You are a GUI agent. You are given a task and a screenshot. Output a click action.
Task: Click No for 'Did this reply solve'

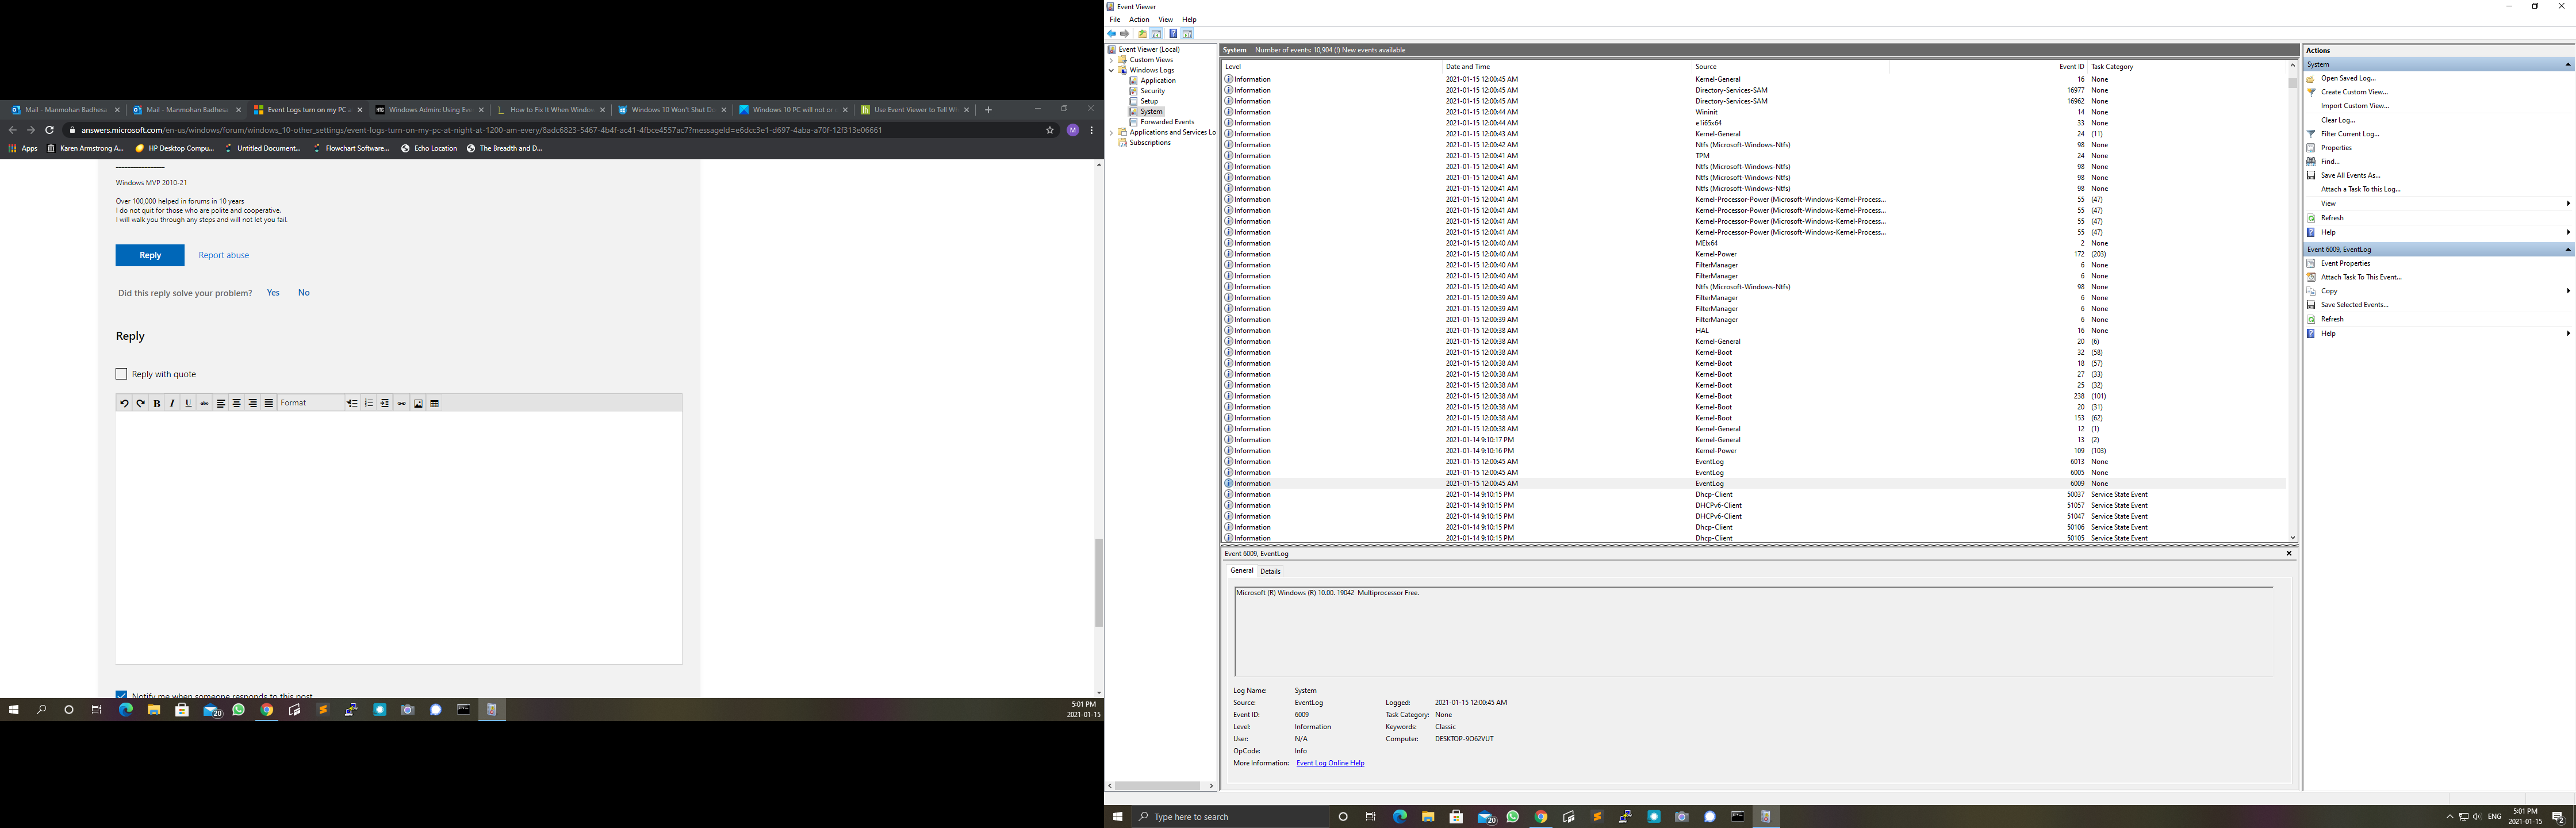304,293
